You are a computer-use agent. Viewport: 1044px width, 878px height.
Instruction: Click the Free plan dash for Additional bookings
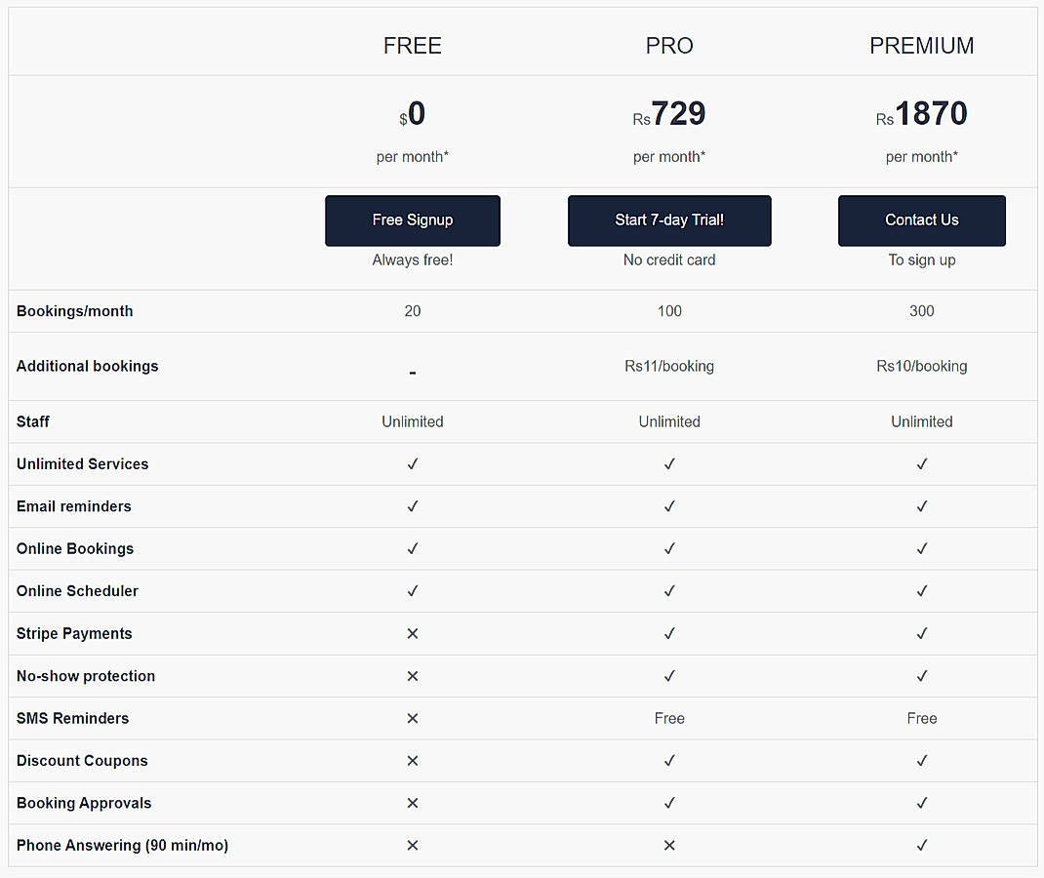(x=412, y=374)
